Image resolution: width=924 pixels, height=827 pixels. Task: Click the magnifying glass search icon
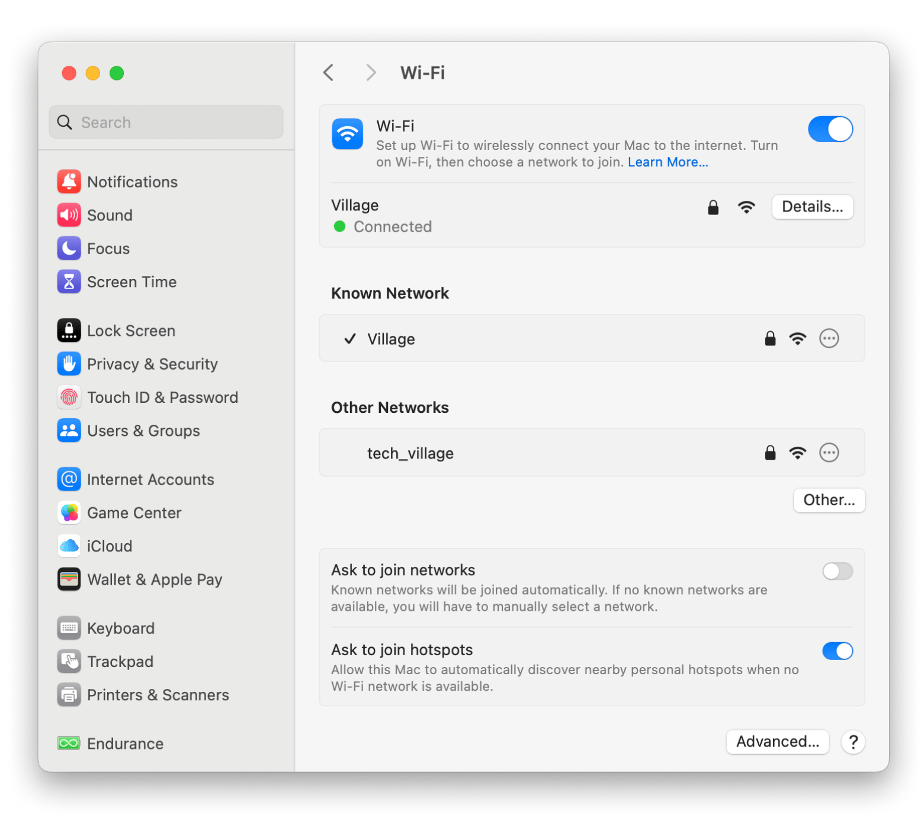point(64,122)
